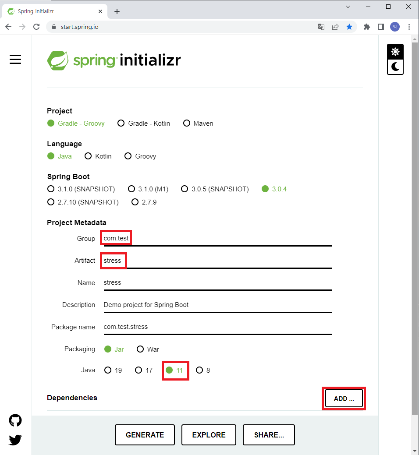The image size is (419, 455).
Task: Edit the Package name field
Action: click(217, 327)
